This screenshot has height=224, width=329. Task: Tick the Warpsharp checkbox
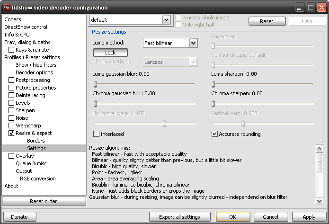click(x=11, y=125)
